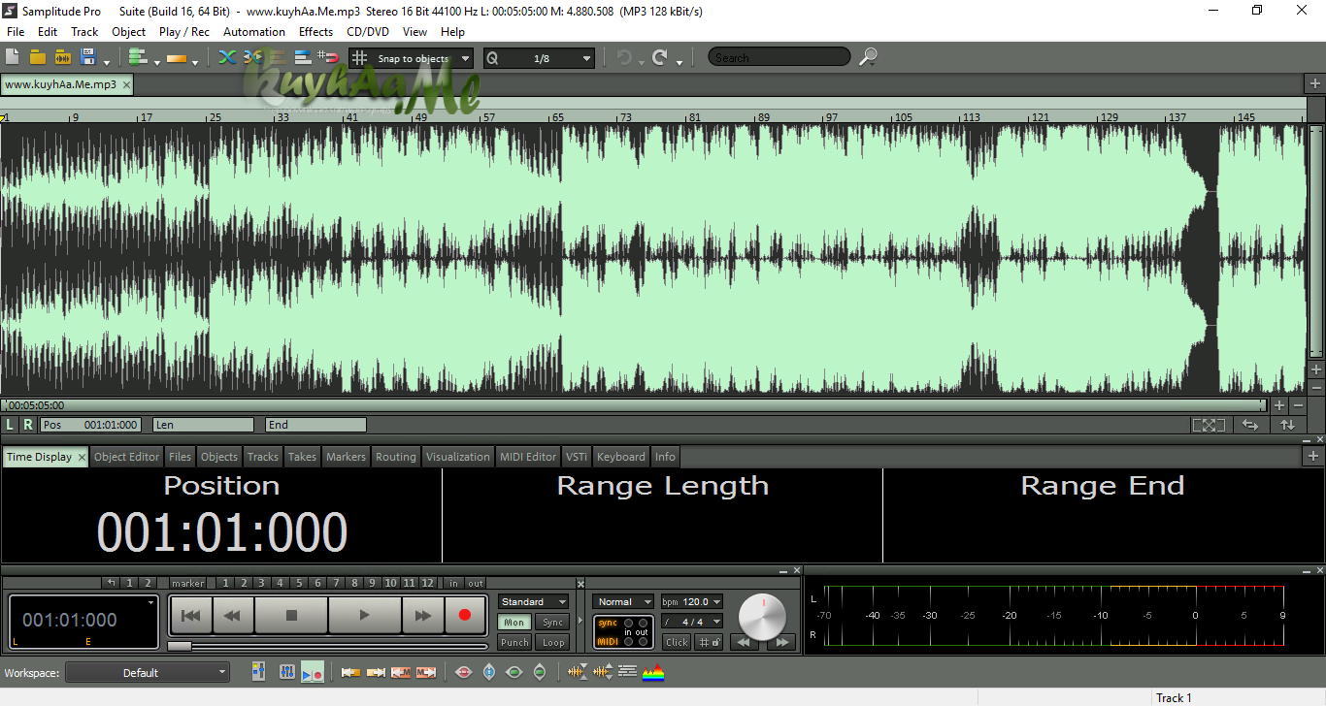Enable Loop playback mode
Viewport: 1326px width, 706px height.
(552, 642)
